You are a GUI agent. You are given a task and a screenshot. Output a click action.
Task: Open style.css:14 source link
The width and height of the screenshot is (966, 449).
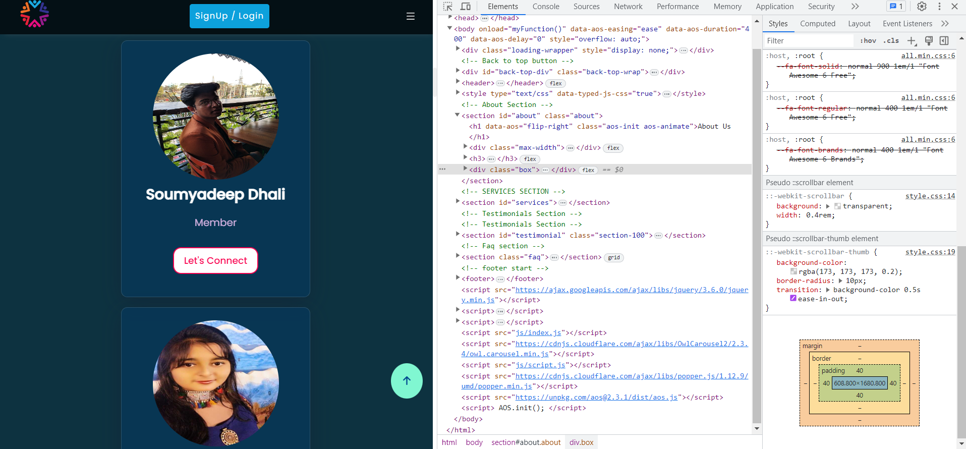930,196
